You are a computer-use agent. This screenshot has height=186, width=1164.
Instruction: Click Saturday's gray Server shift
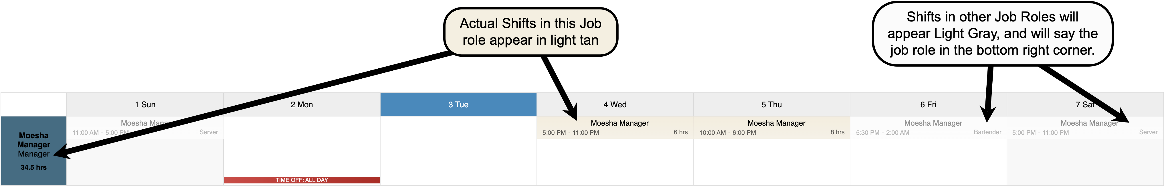(x=1084, y=128)
